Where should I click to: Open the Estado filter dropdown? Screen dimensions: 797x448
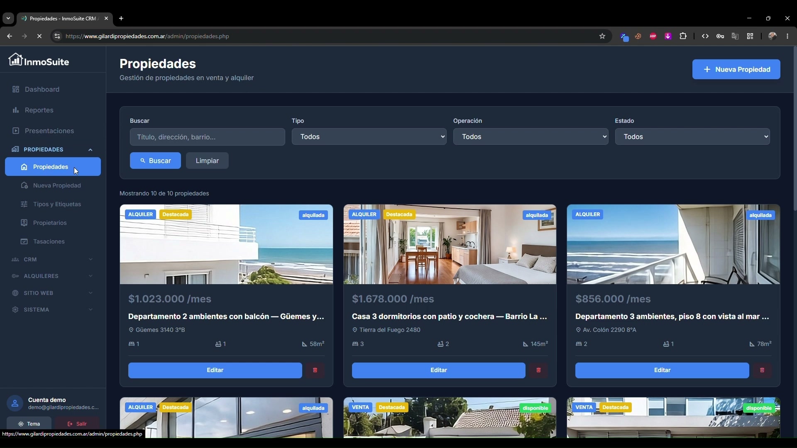[692, 137]
